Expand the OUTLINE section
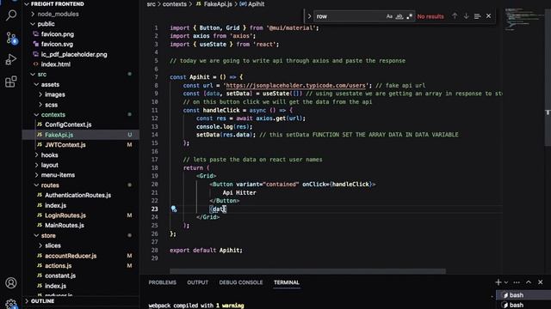The height and width of the screenshot is (309, 551). click(27, 301)
